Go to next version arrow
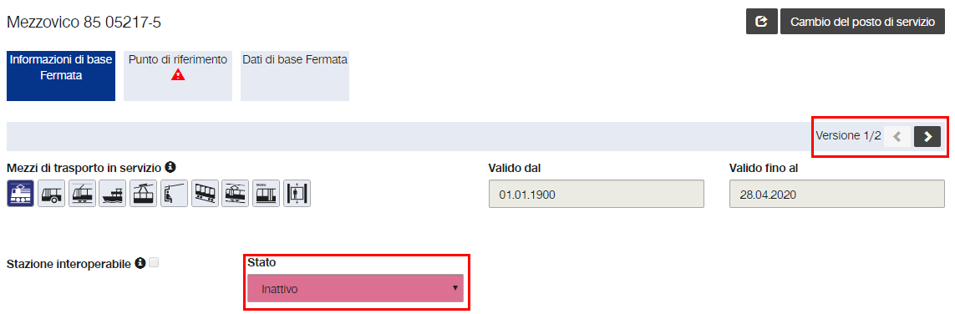The height and width of the screenshot is (314, 955). point(927,137)
